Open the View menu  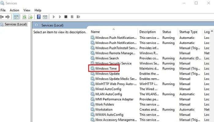pos(27,10)
